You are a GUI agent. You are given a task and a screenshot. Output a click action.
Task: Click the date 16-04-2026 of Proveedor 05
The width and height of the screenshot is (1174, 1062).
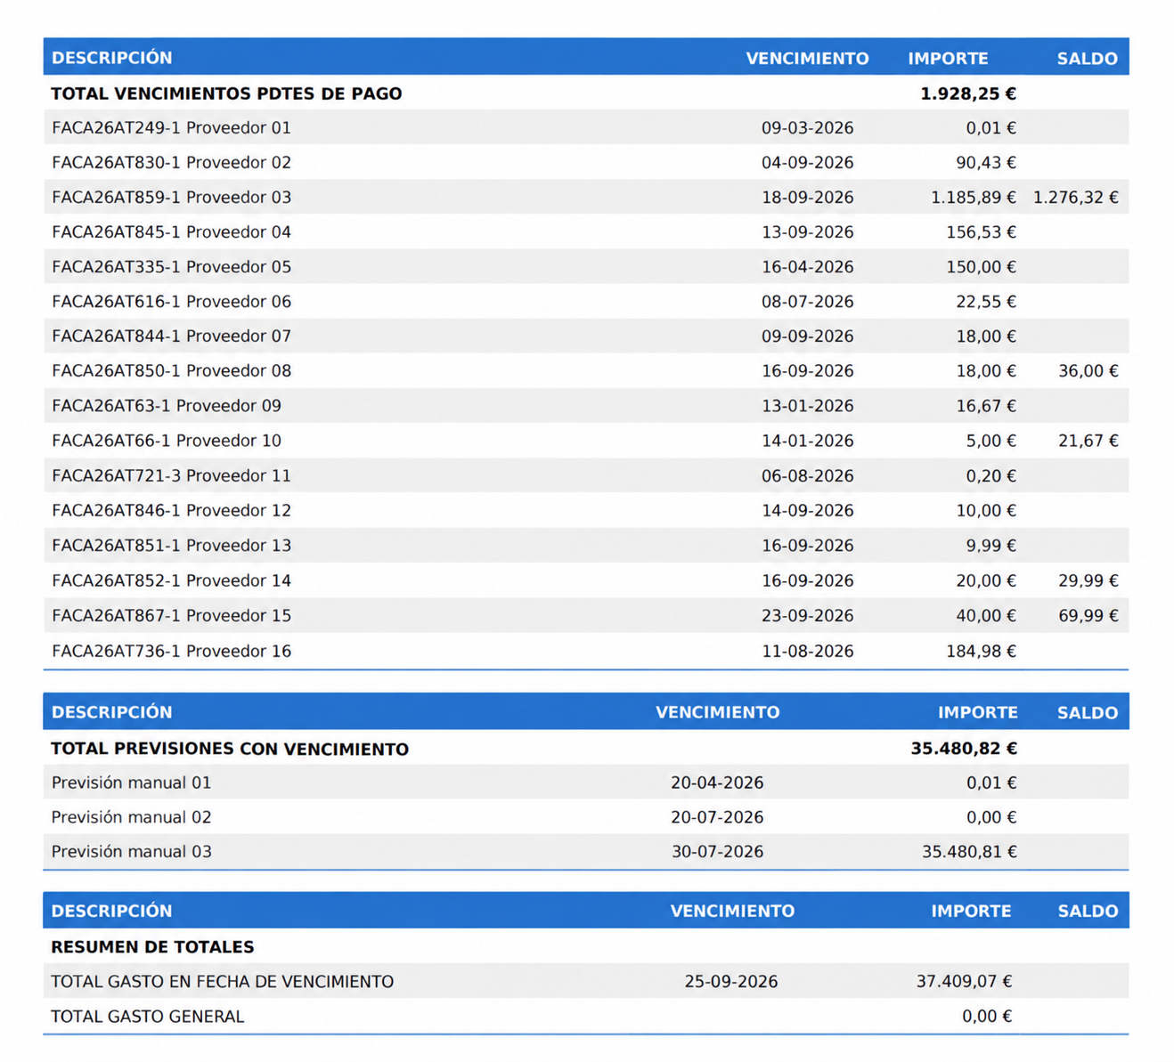click(807, 267)
